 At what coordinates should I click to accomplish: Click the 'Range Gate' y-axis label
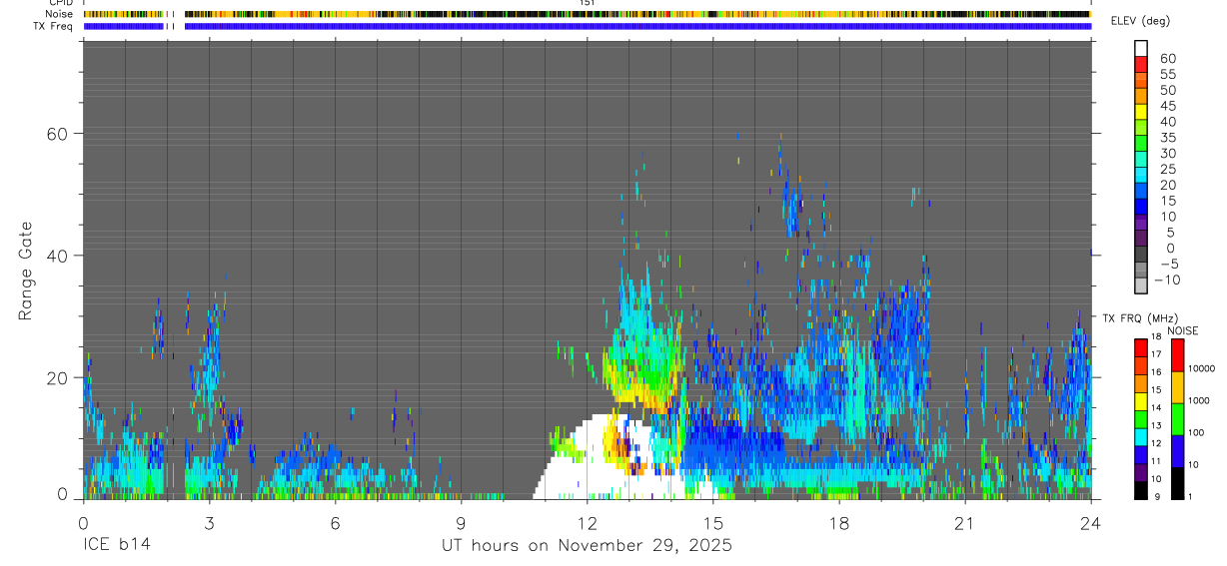27,272
